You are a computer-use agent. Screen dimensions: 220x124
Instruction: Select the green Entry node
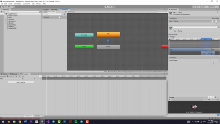pos(84,46)
